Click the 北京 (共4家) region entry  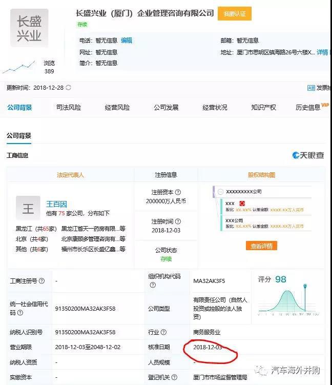pos(32,239)
